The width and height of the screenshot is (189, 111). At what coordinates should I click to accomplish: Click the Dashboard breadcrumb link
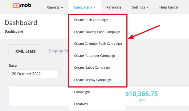(x=14, y=32)
